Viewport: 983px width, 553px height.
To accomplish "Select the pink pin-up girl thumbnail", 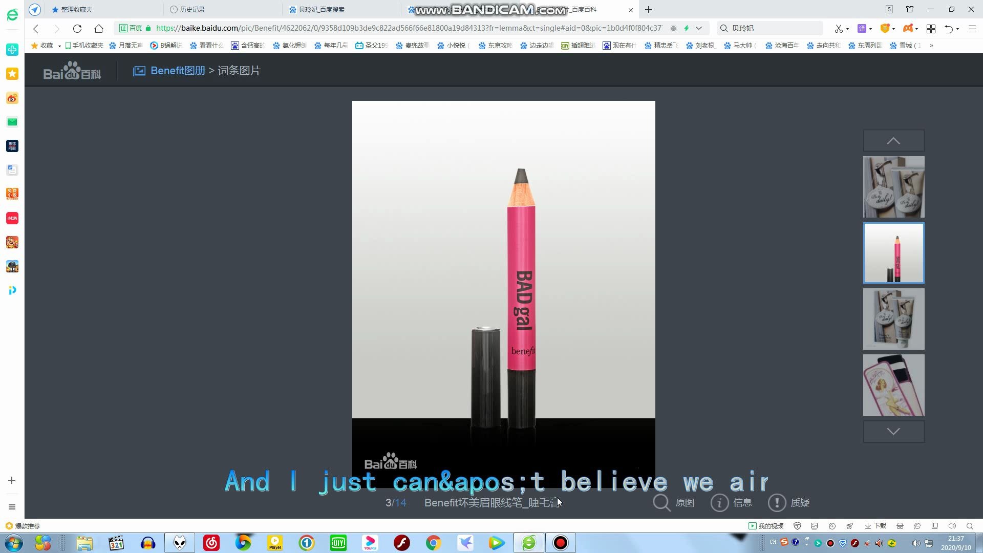I will (x=893, y=385).
